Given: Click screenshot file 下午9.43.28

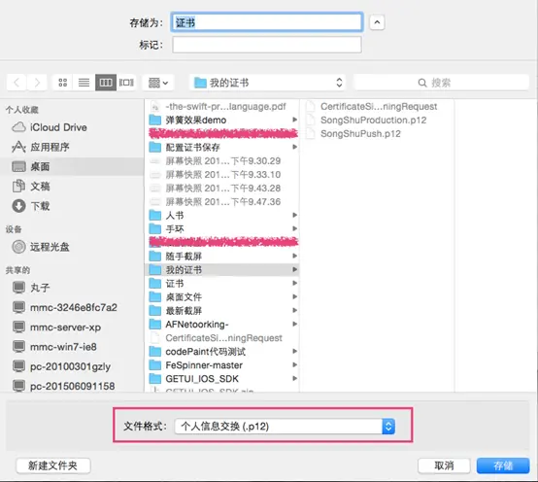Looking at the screenshot, I should click(222, 189).
